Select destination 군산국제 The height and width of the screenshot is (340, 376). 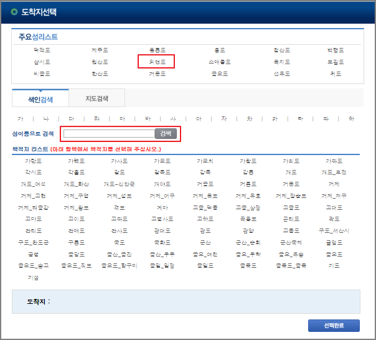[291, 242]
